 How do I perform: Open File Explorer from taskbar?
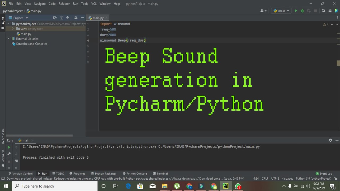coord(165,186)
